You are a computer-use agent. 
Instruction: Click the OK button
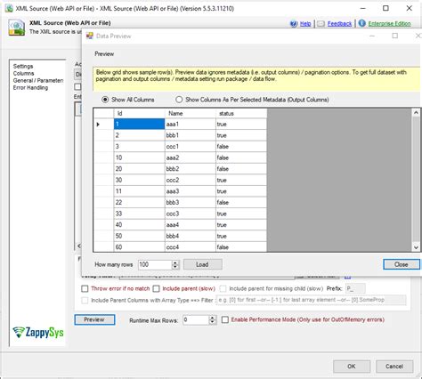(x=352, y=367)
